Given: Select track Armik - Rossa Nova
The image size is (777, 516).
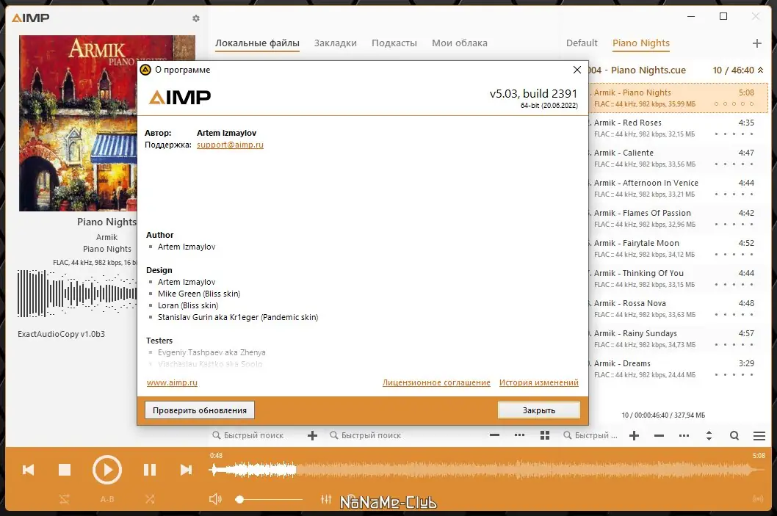Looking at the screenshot, I should [678, 308].
